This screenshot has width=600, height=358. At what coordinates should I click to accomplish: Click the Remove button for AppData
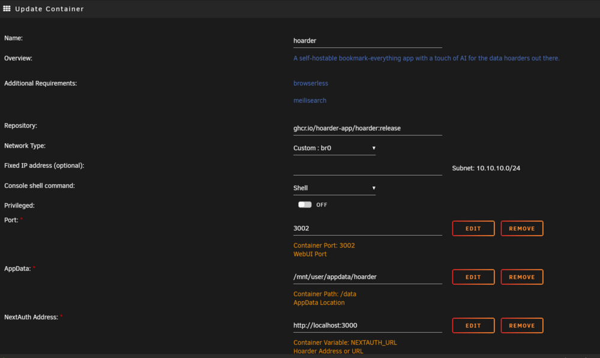coord(521,277)
